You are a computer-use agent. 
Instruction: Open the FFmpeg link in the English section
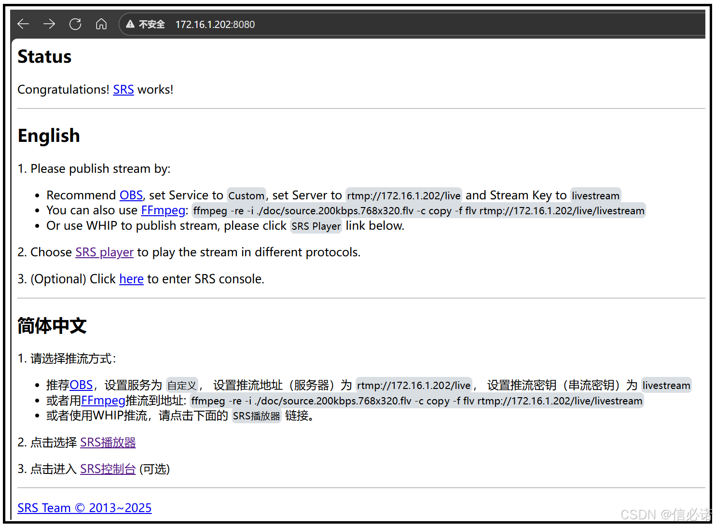click(163, 210)
